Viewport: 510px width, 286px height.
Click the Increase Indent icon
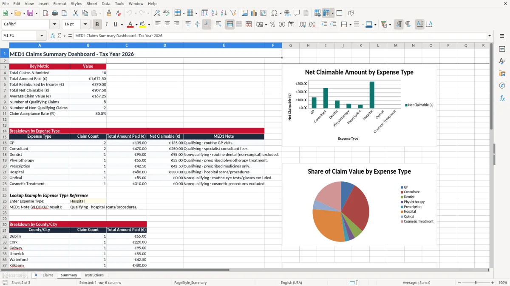coord(324,25)
